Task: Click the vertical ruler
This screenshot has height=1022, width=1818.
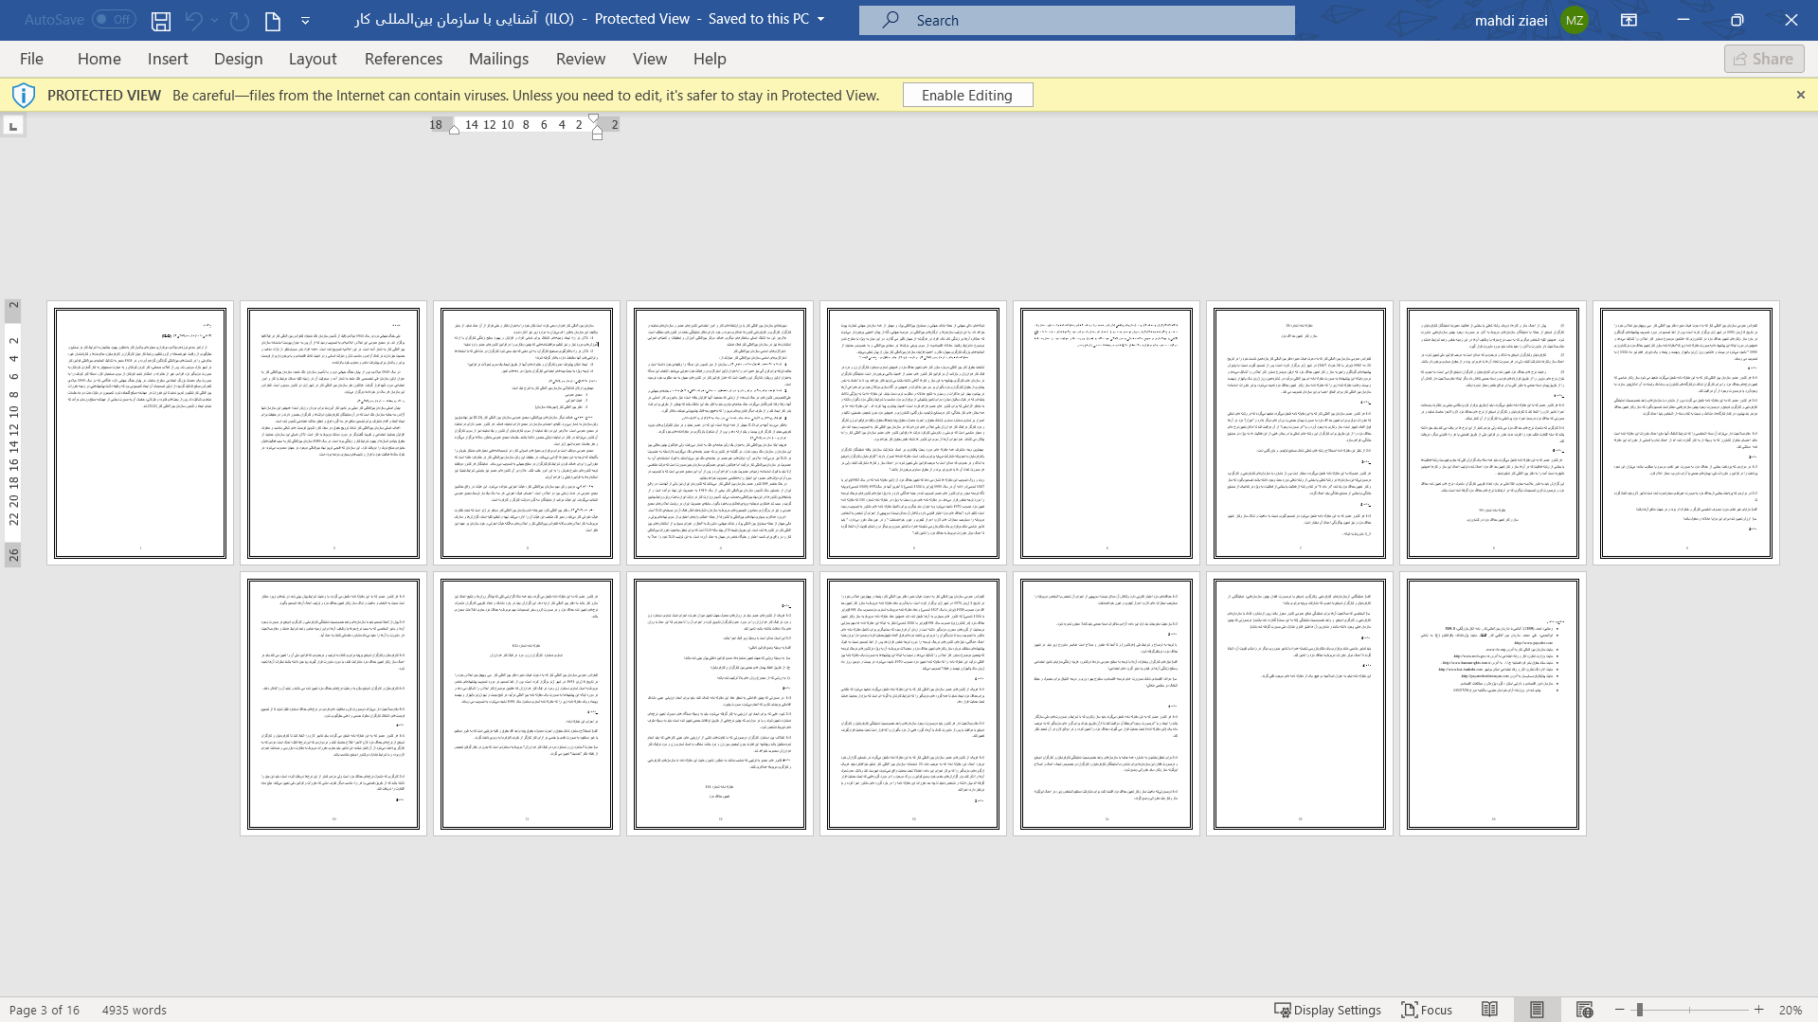Action: click(x=13, y=433)
